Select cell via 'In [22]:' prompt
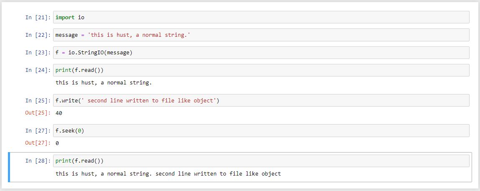The image size is (480, 191). click(x=38, y=35)
